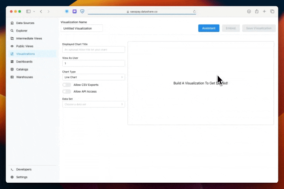
Task: Click the Visualization Name text field
Action: click(82, 28)
